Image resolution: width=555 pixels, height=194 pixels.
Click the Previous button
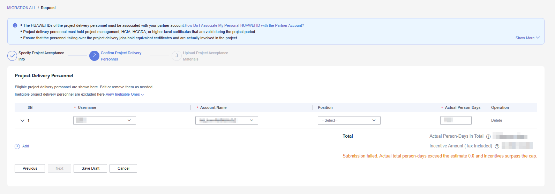(x=30, y=168)
